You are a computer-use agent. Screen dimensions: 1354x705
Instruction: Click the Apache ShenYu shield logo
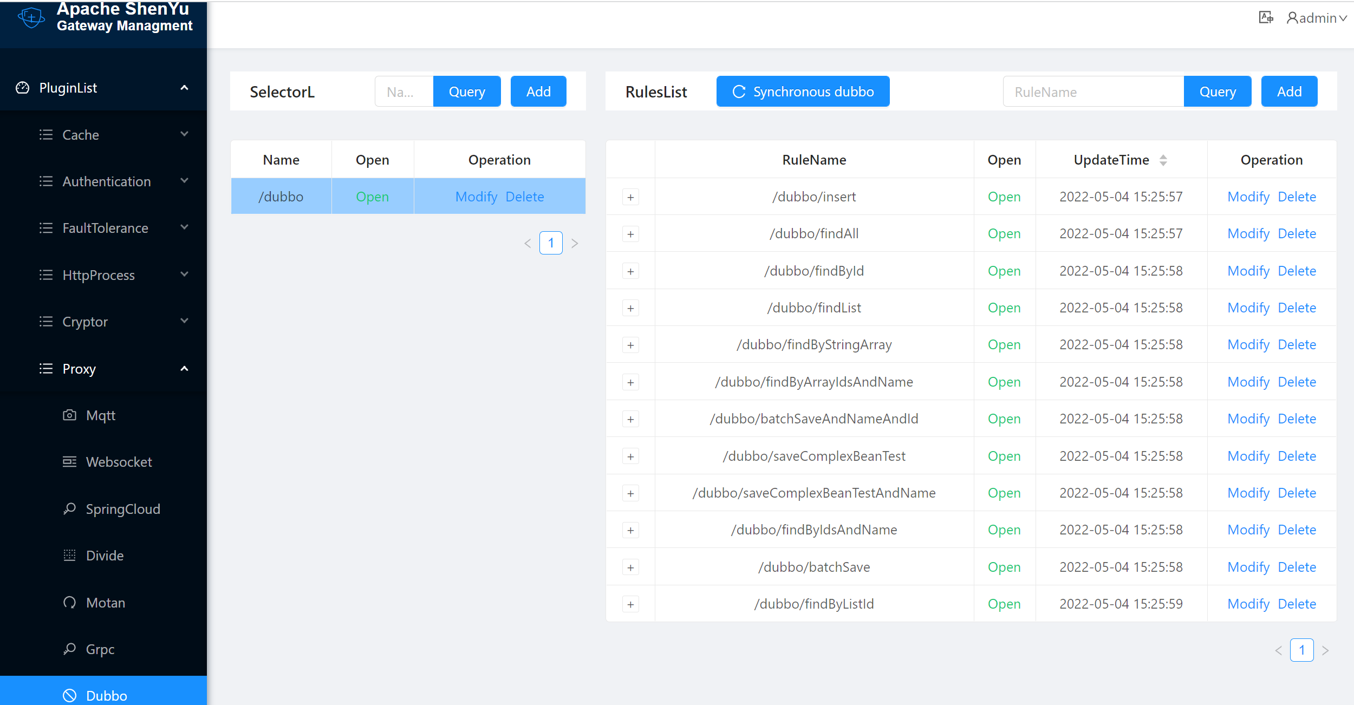coord(31,18)
